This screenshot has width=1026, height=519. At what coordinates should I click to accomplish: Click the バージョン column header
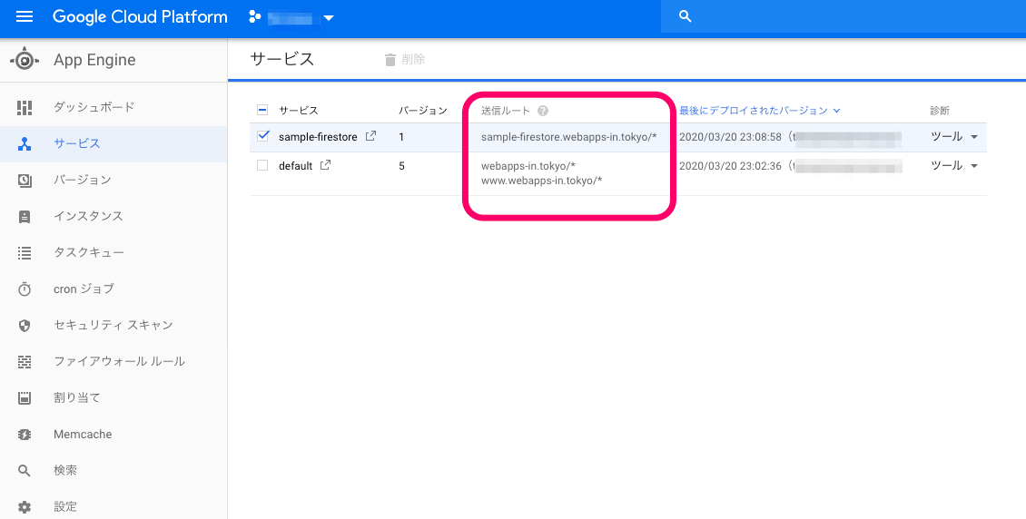click(x=423, y=111)
